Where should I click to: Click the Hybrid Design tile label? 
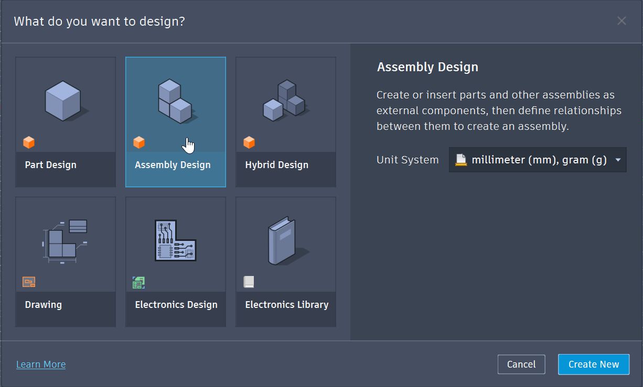point(276,164)
